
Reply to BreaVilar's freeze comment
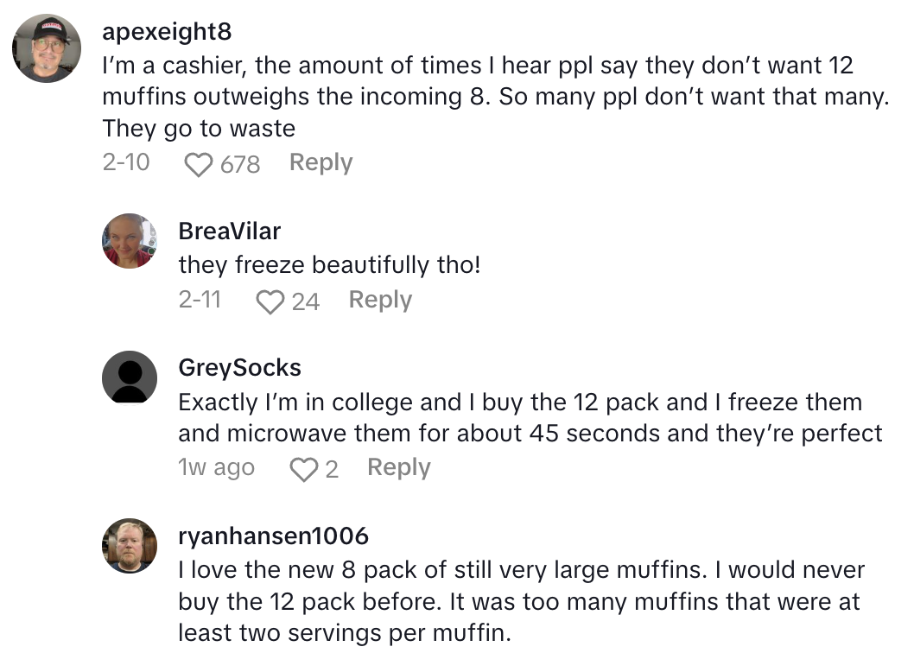coord(380,300)
